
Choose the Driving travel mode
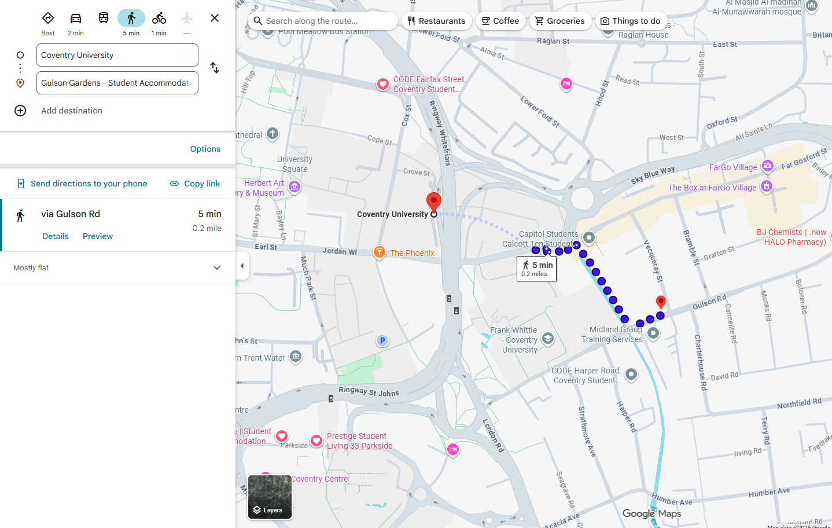(76, 19)
